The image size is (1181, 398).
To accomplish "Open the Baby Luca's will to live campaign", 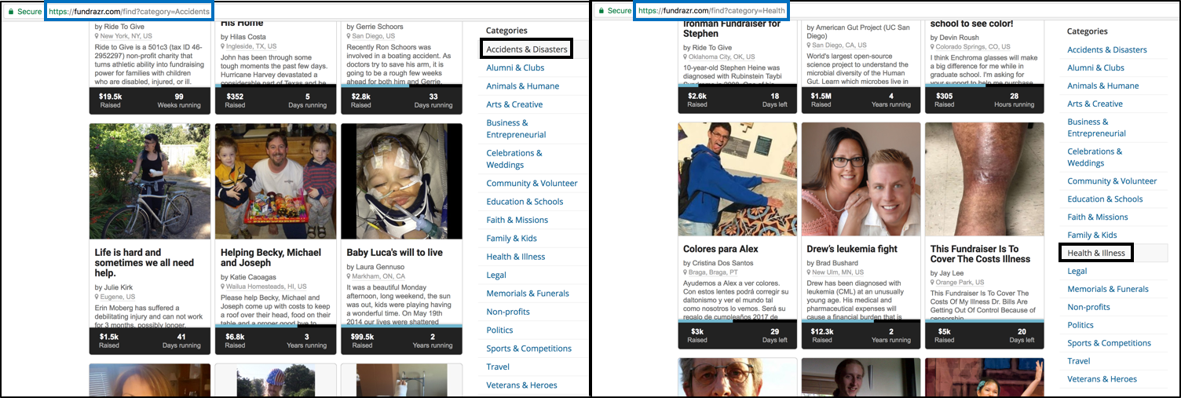I will [x=394, y=253].
